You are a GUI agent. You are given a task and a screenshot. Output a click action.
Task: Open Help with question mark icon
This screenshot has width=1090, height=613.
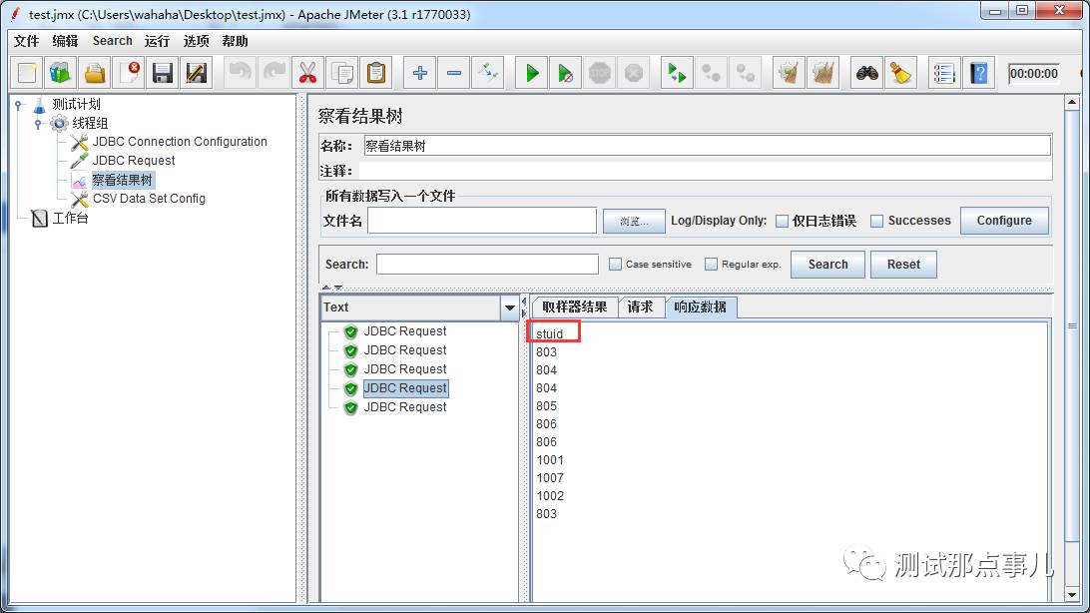[x=979, y=73]
